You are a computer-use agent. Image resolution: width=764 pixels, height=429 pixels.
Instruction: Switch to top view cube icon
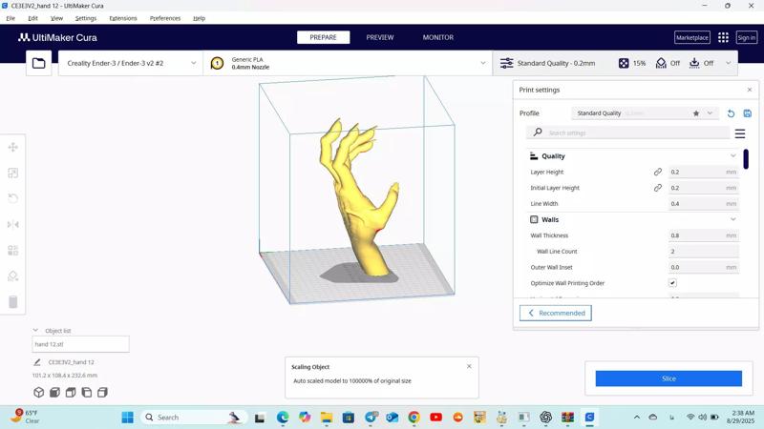[x=71, y=392]
